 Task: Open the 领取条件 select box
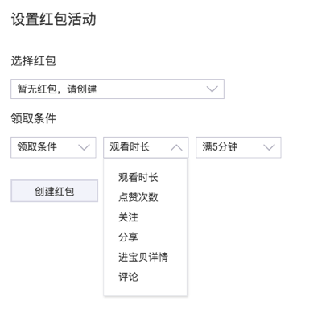(x=53, y=147)
